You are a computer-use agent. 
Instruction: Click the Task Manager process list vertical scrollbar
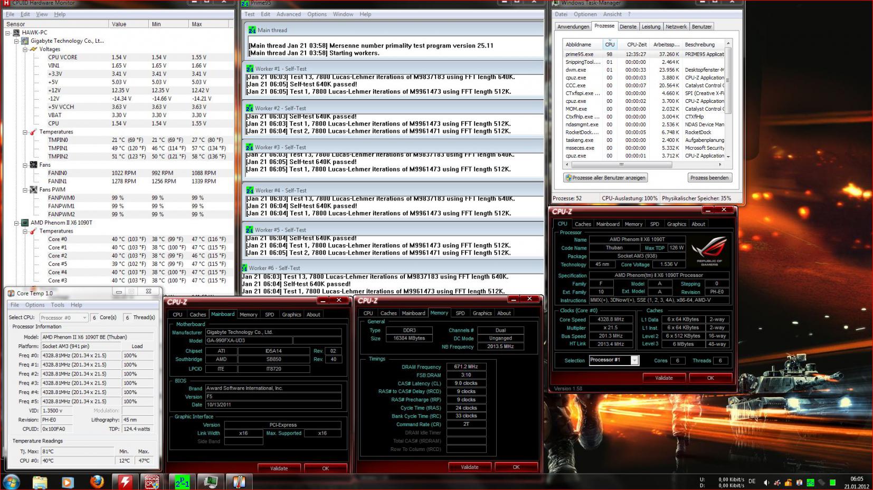click(728, 100)
